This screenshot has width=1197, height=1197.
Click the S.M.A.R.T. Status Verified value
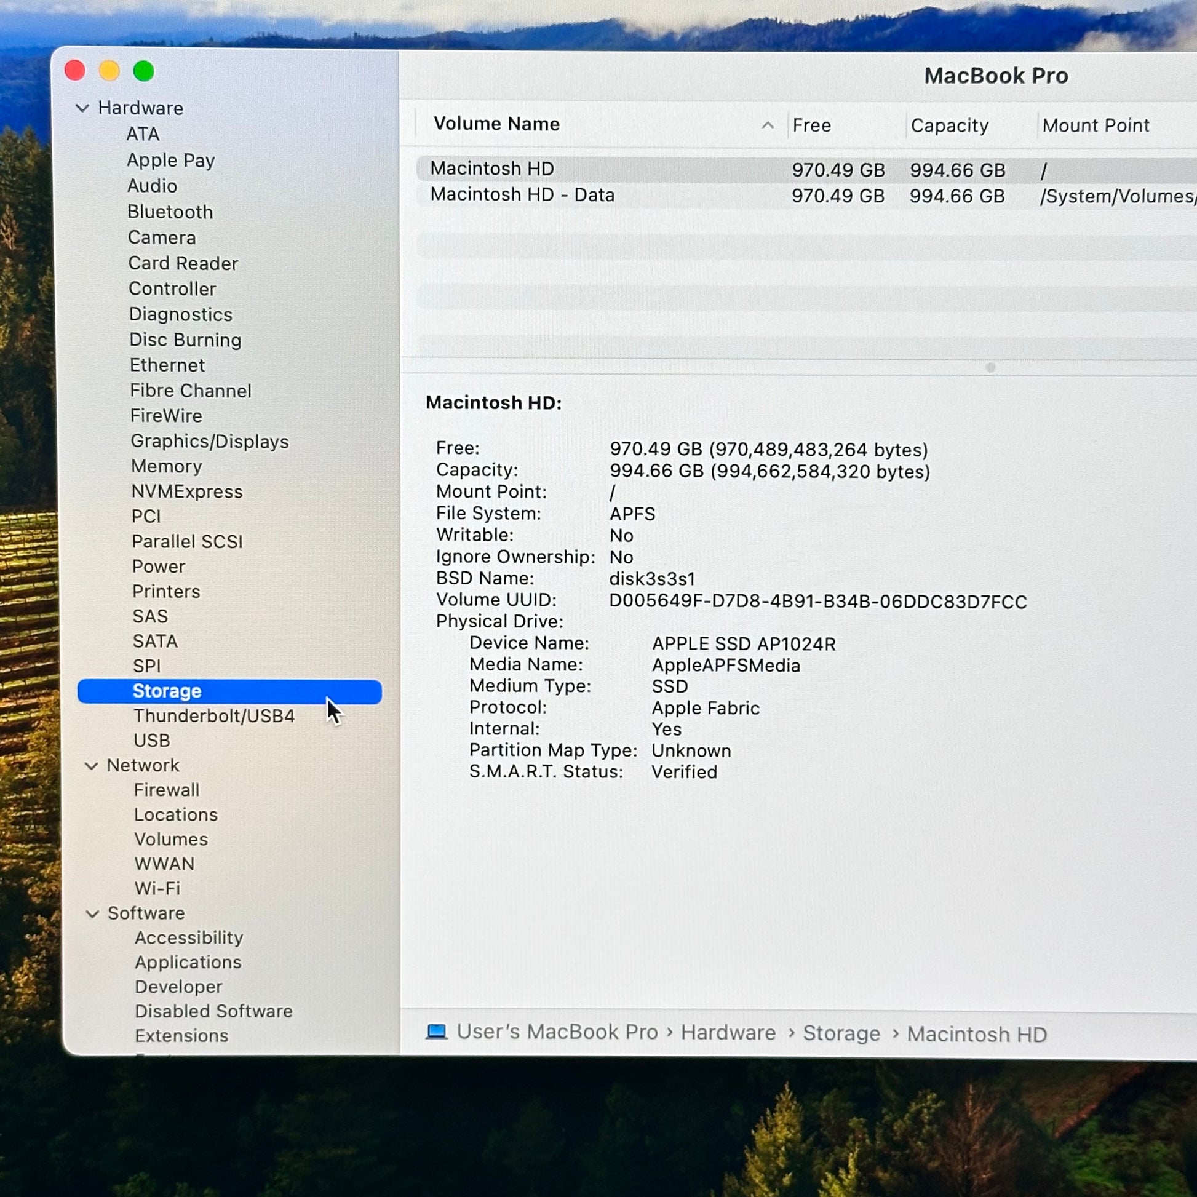pos(684,773)
